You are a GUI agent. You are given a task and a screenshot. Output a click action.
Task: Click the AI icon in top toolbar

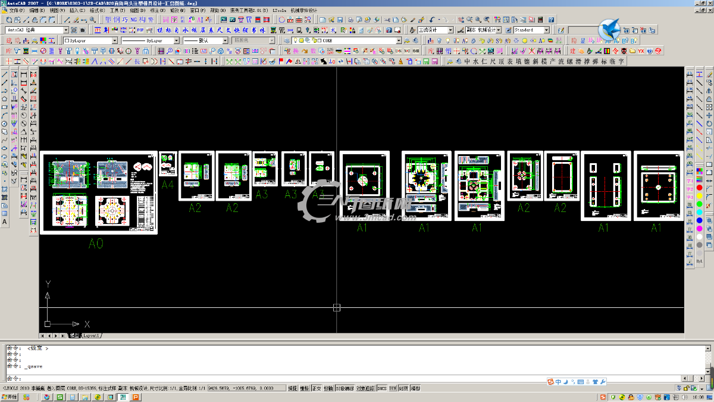(199, 20)
